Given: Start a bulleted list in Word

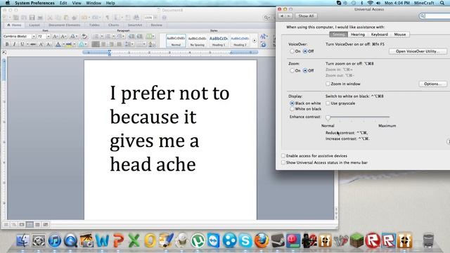Looking at the screenshot, I should [96, 37].
